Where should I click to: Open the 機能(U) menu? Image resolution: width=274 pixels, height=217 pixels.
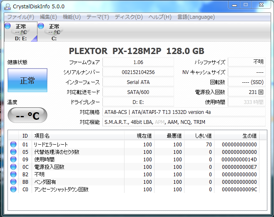72,17
